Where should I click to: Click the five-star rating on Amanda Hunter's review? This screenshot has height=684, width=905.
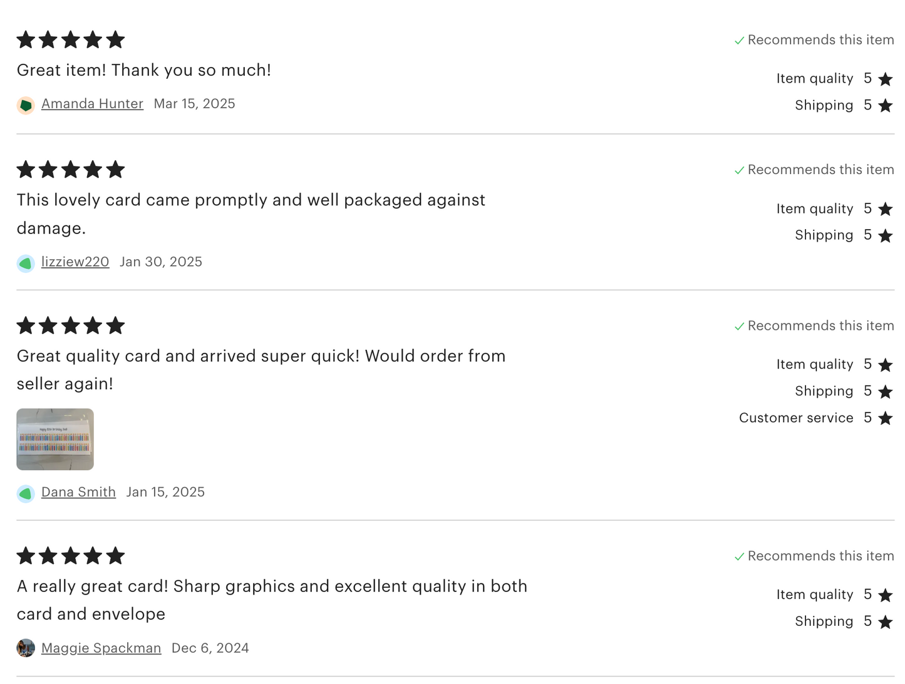click(71, 40)
